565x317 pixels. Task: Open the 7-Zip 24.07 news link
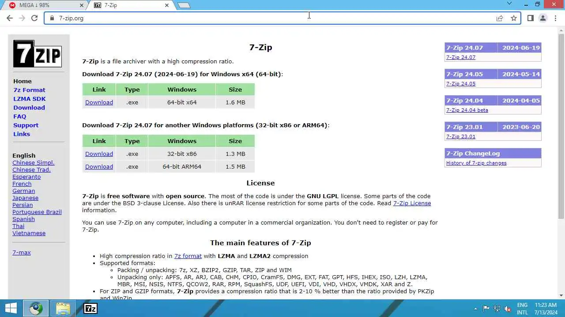[x=461, y=57]
